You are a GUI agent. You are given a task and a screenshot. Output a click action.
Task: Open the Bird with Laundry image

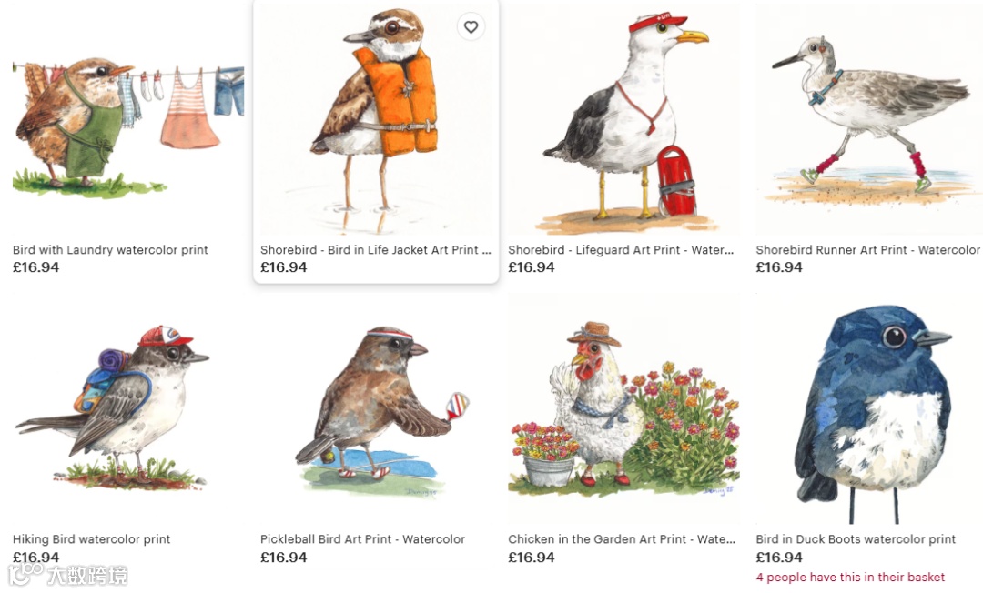point(128,118)
